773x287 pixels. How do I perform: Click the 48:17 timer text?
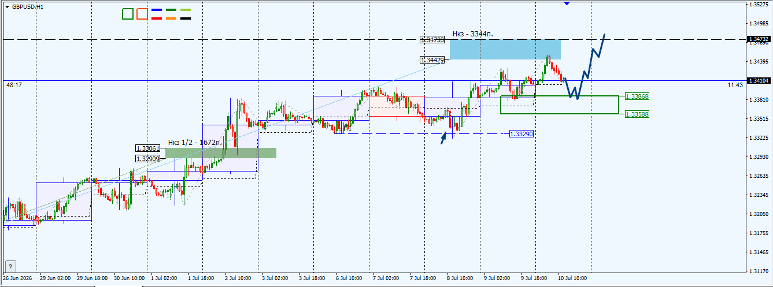pyautogui.click(x=14, y=85)
